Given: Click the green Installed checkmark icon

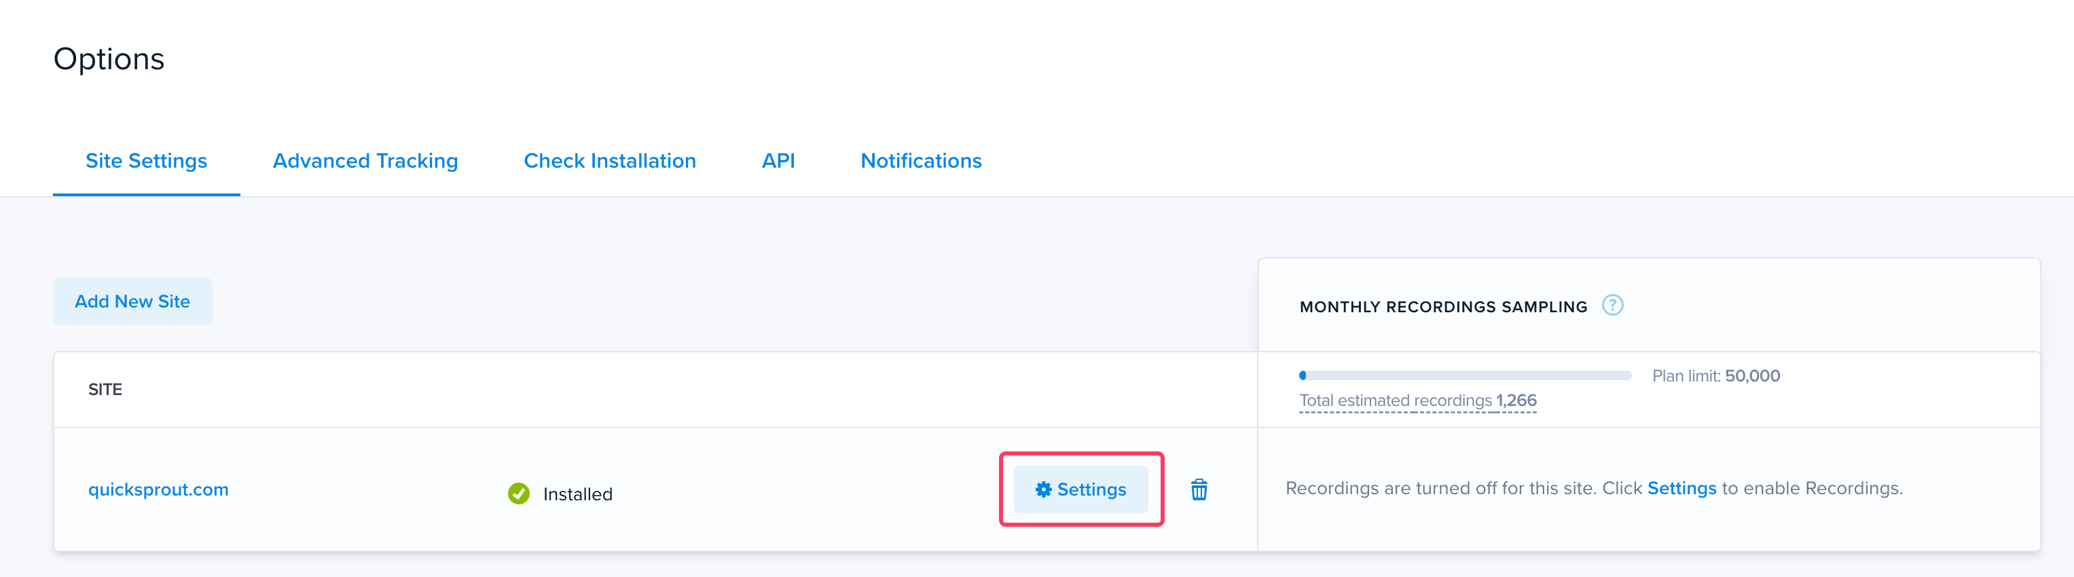Looking at the screenshot, I should 519,494.
